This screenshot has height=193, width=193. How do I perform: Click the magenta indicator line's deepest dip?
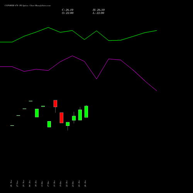click(x=157, y=91)
